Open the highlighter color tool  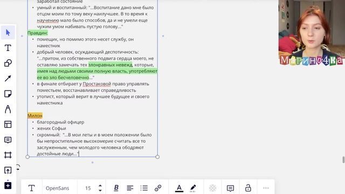coord(193,188)
